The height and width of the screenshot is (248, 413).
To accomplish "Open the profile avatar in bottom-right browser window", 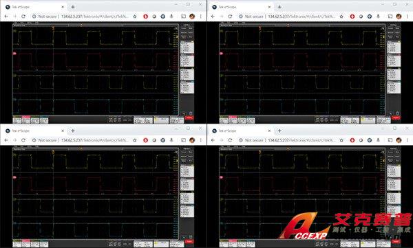I will click(399, 140).
